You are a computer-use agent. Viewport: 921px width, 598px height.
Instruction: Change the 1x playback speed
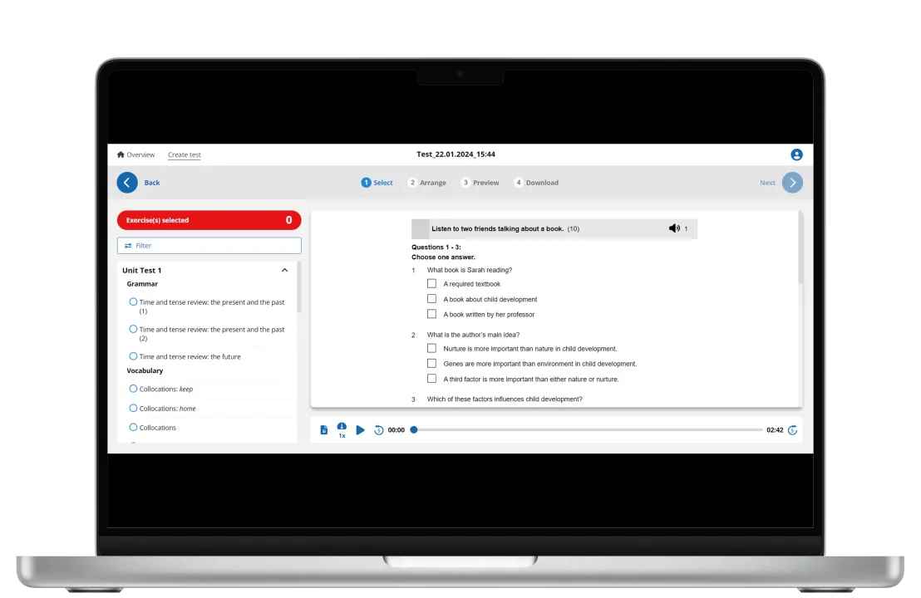click(342, 430)
